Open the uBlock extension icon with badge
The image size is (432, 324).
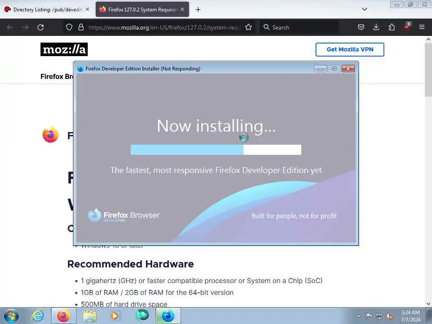[x=407, y=27]
